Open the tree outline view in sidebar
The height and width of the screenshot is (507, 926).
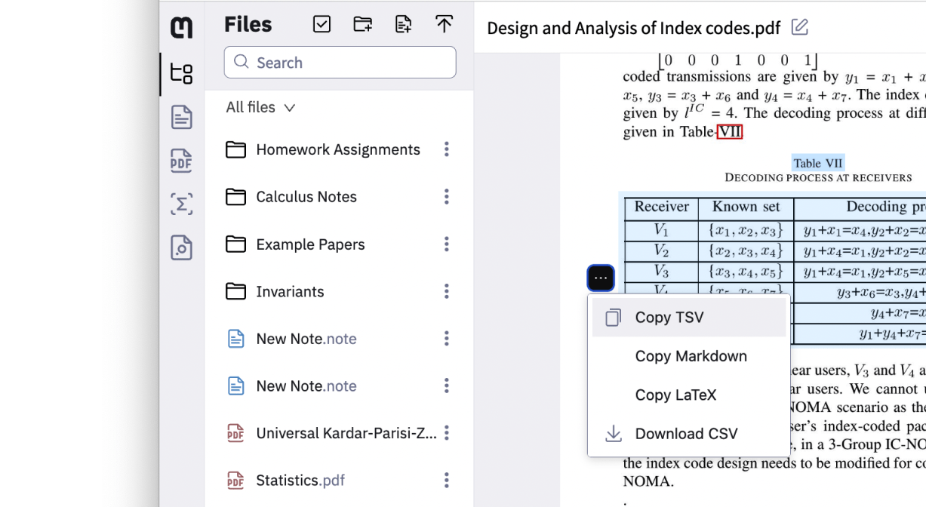[181, 75]
